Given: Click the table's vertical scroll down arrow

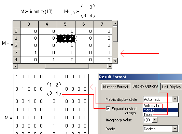Looking at the screenshot, I should click(x=115, y=61).
